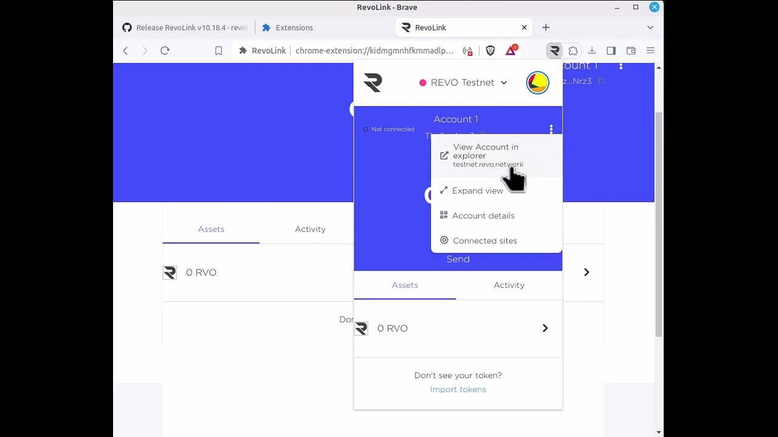Click the Import tokens link
Image resolution: width=778 pixels, height=437 pixels.
(458, 390)
